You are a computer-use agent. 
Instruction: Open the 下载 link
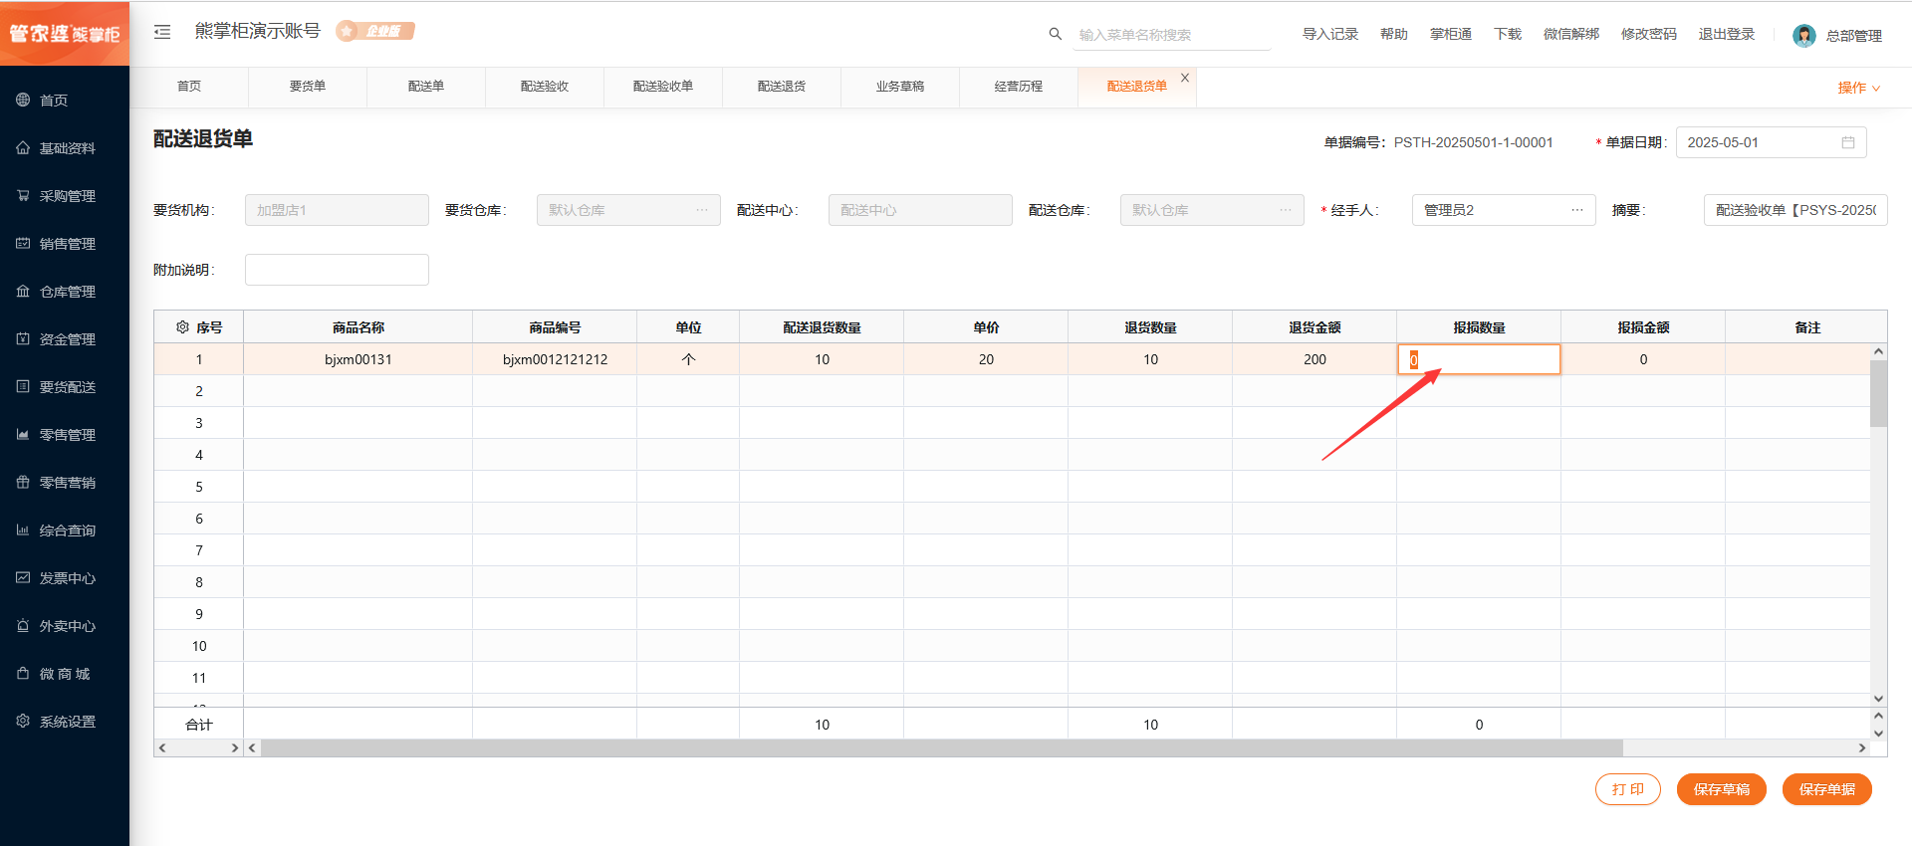click(x=1508, y=34)
